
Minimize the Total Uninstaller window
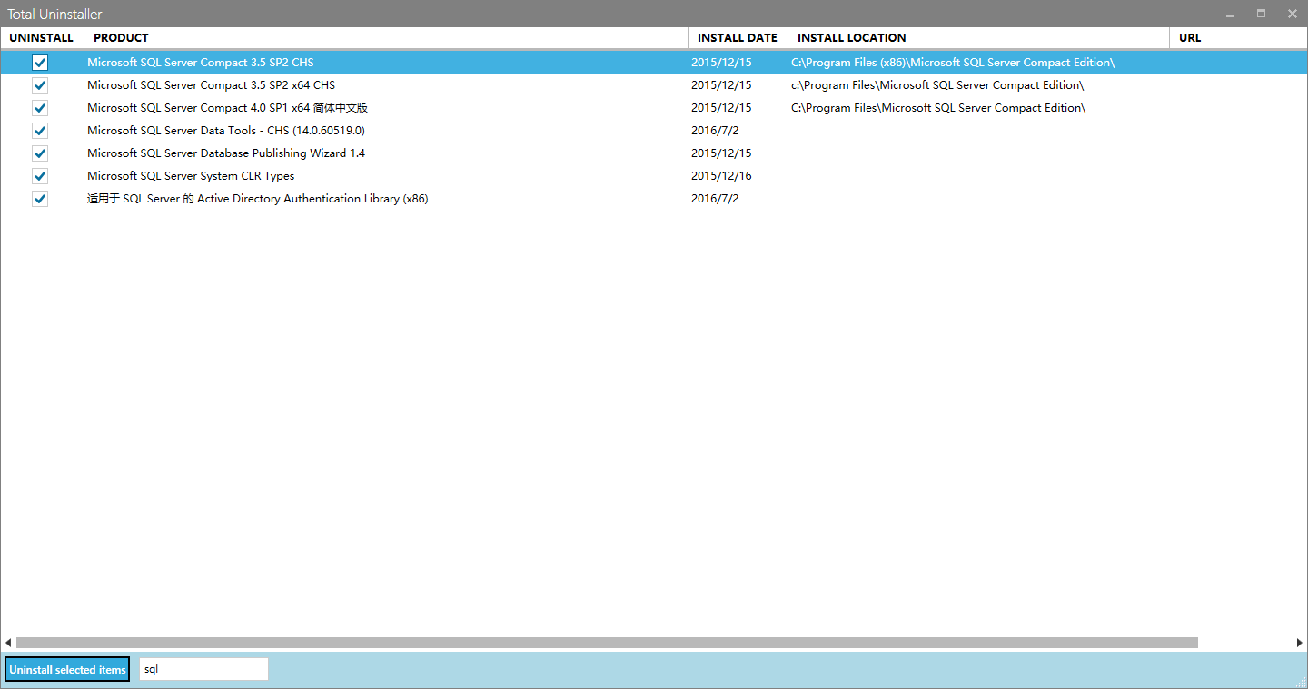[1230, 14]
